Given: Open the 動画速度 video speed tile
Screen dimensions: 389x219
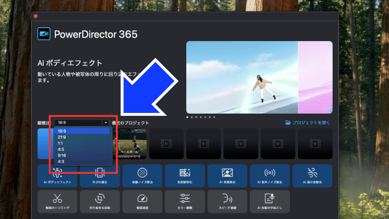Looking at the screenshot, I should [142, 201].
